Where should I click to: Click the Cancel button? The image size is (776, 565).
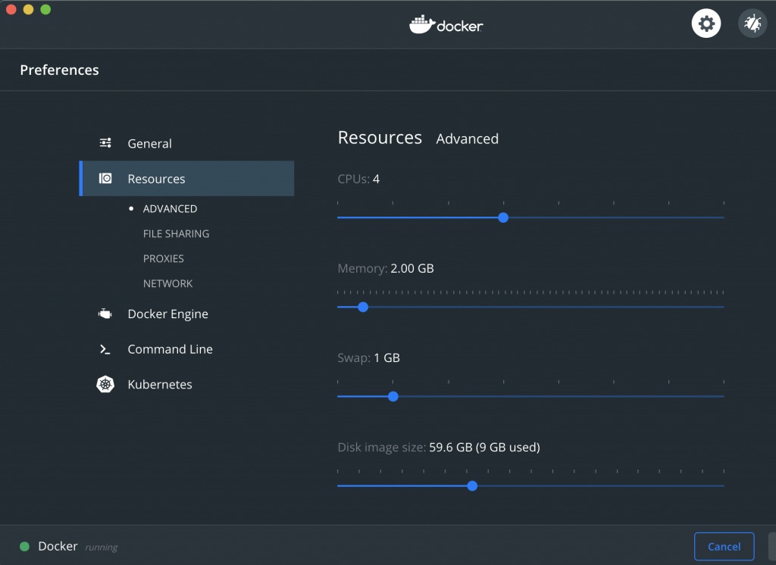pos(724,547)
